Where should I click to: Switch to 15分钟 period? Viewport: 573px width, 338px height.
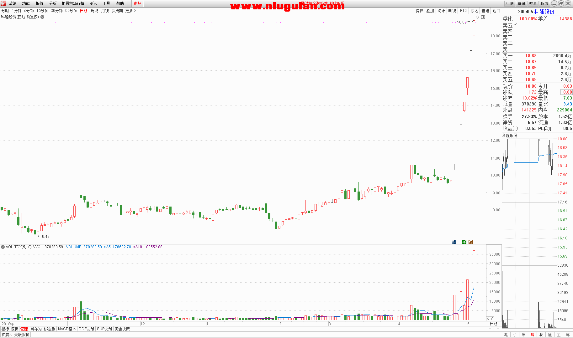pyautogui.click(x=42, y=11)
